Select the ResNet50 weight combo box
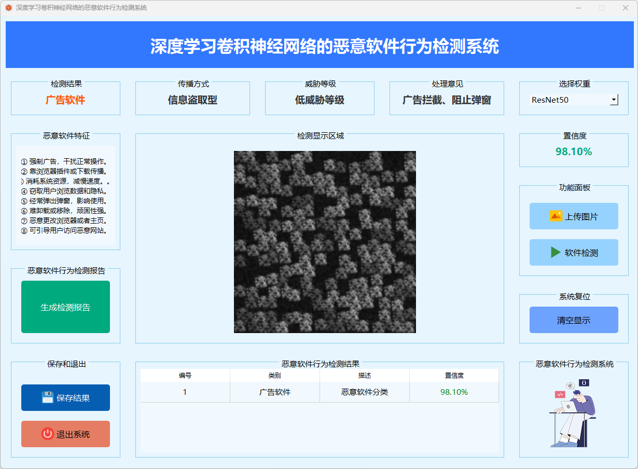 [569, 100]
